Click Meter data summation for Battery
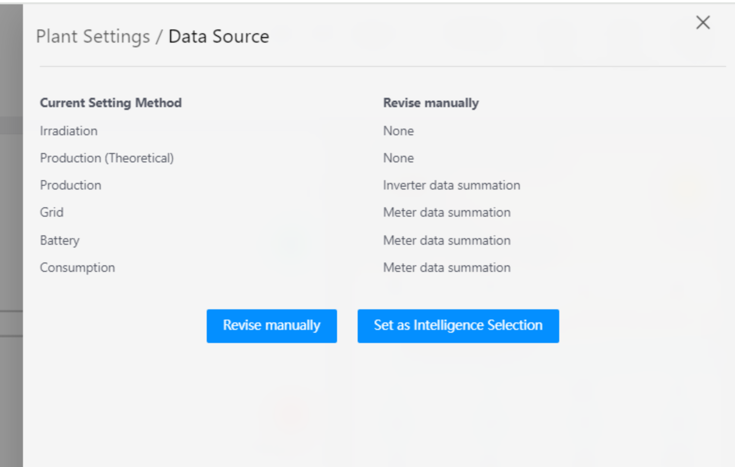The width and height of the screenshot is (735, 467). point(447,240)
